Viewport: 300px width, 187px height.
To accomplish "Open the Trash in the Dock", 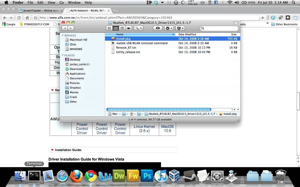I will pyautogui.click(x=281, y=176).
